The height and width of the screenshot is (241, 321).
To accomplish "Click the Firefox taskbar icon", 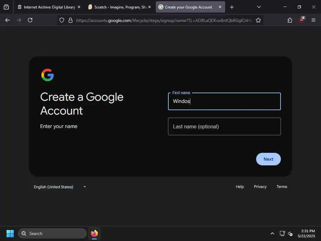I will (94, 233).
